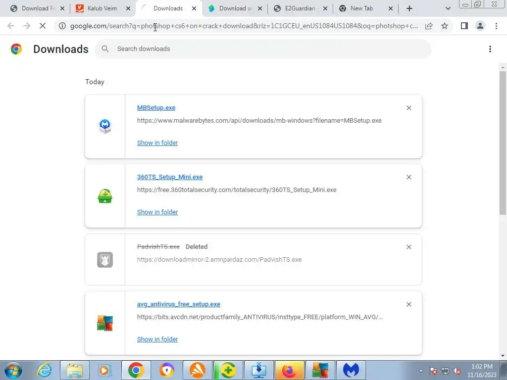Open the MBSetup.exe download link

pyautogui.click(x=156, y=107)
